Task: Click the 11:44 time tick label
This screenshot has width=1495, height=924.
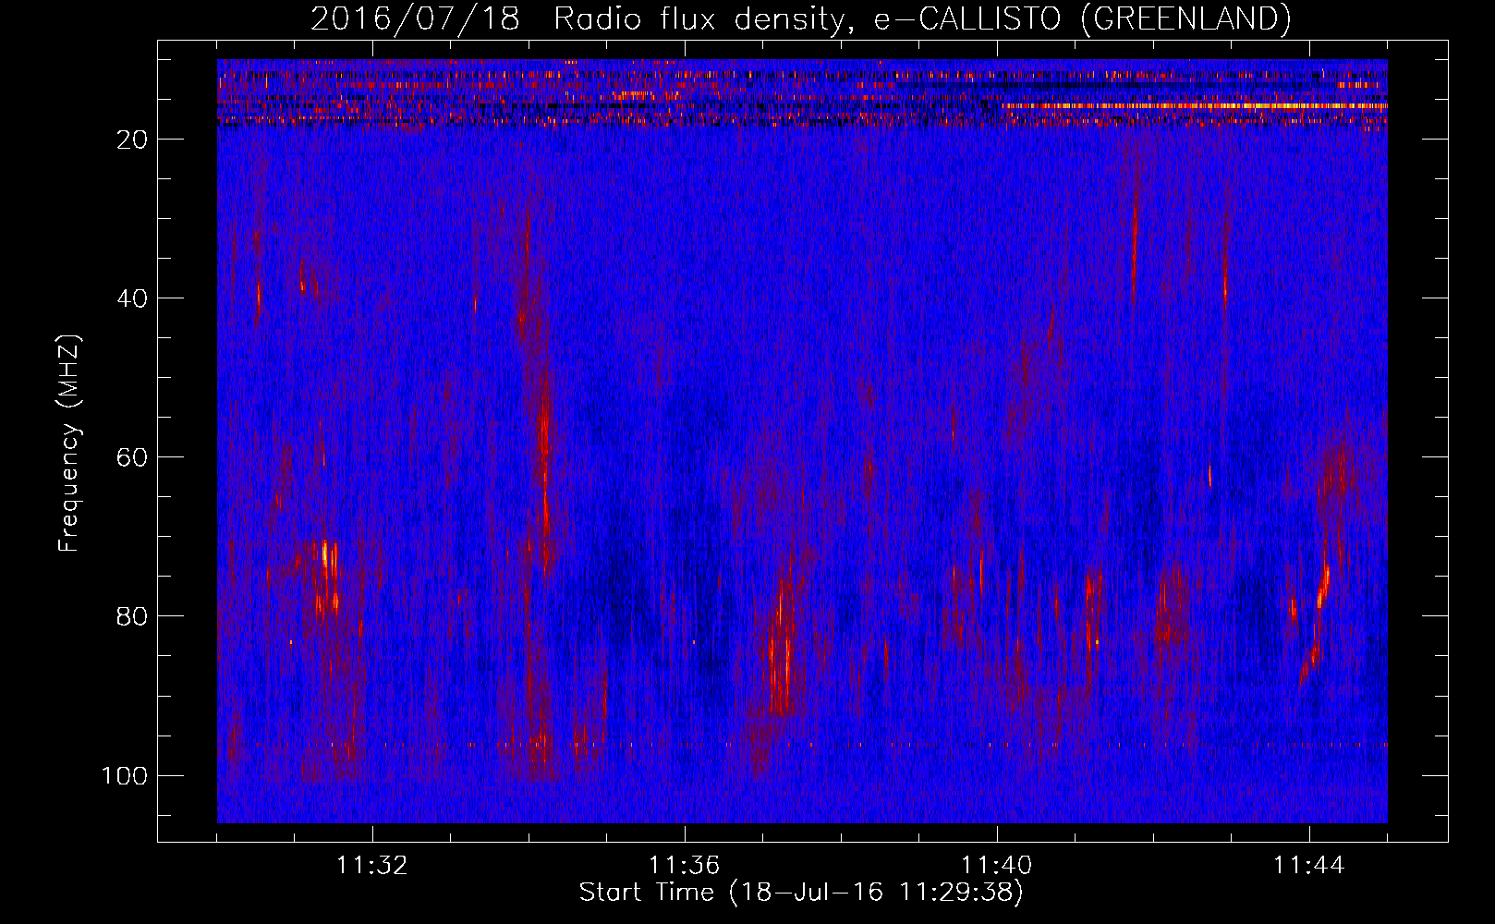Action: [x=1308, y=866]
